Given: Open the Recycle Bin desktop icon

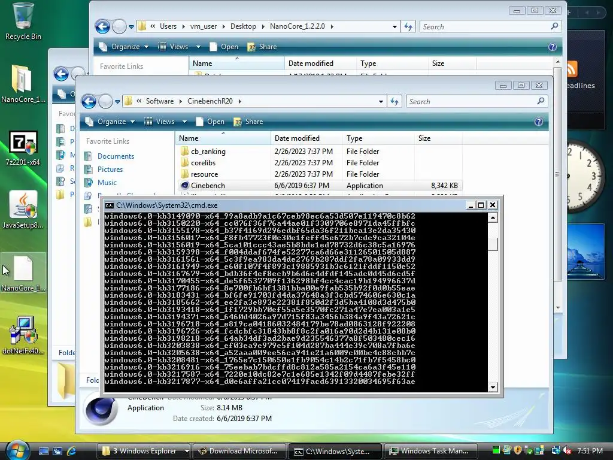Looking at the screenshot, I should click(23, 22).
